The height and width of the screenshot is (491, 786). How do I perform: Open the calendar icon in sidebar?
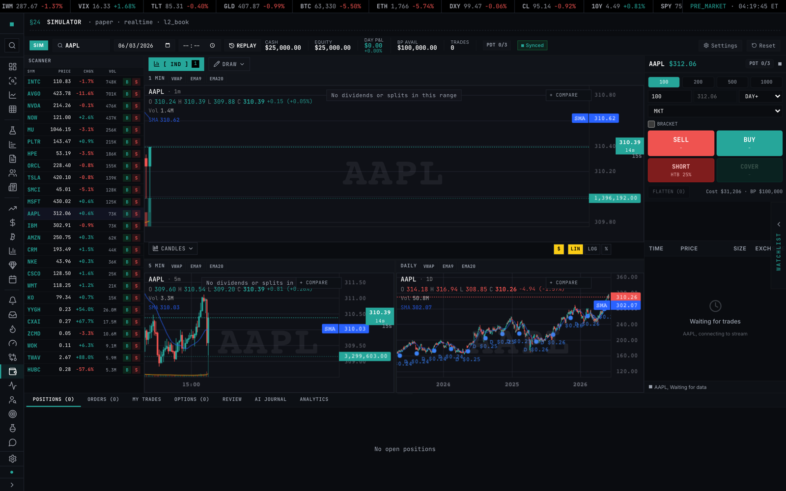(x=12, y=279)
